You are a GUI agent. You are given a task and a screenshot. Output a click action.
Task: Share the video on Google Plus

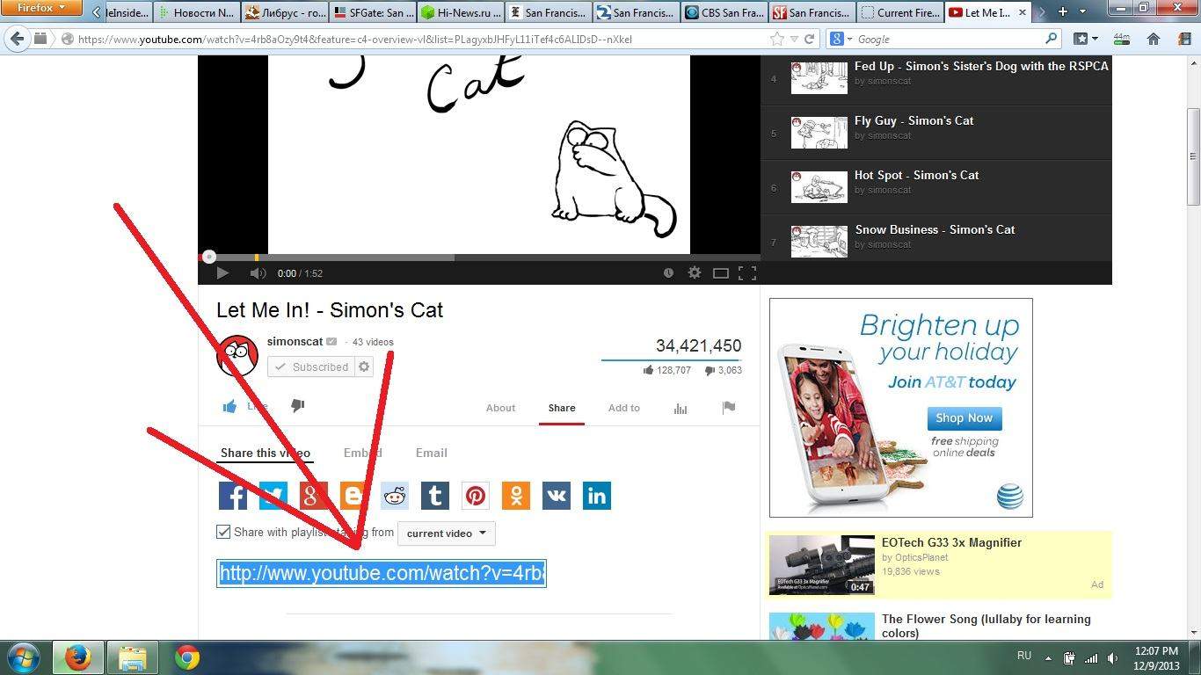tap(314, 496)
